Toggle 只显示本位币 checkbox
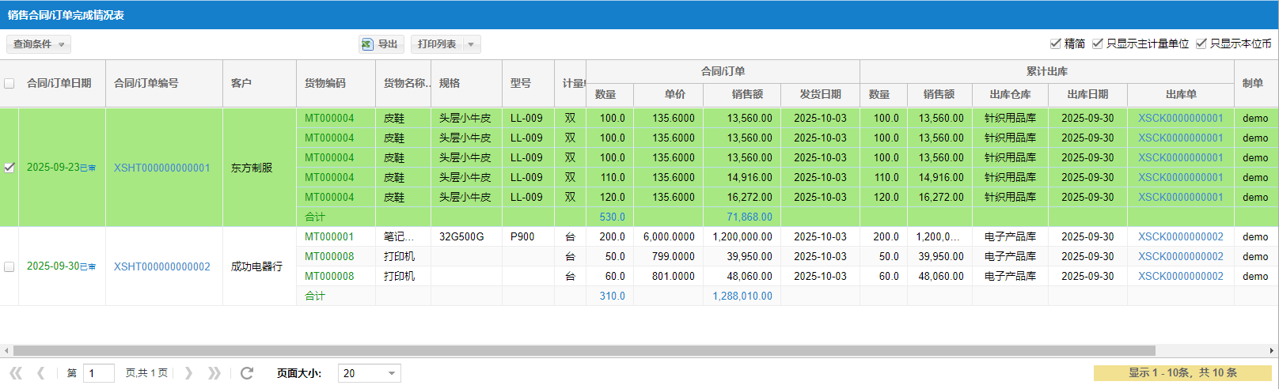This screenshot has height=389, width=1279. point(1201,43)
